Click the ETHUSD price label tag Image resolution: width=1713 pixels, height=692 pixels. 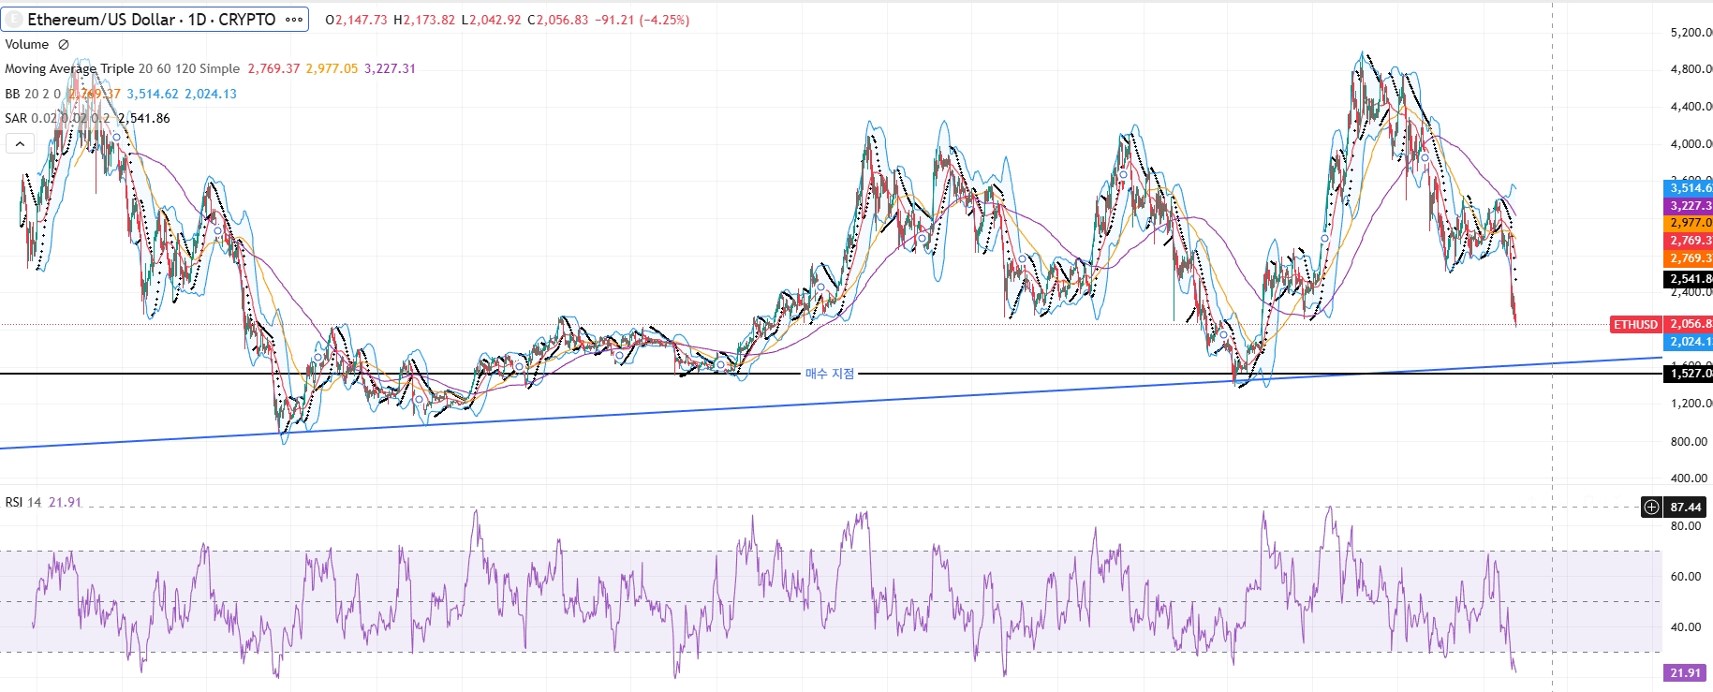tap(1635, 324)
